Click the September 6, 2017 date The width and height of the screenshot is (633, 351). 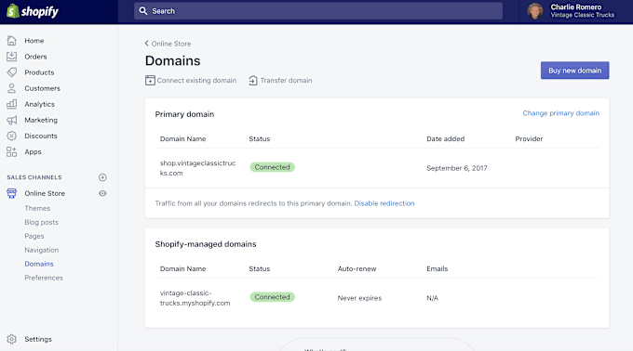[456, 168]
